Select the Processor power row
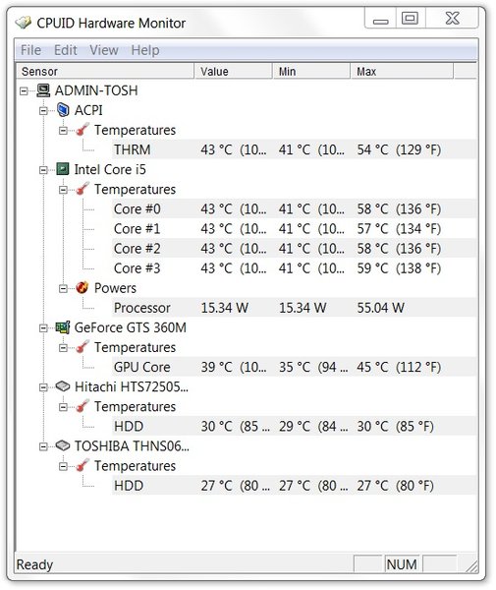 coord(294,308)
